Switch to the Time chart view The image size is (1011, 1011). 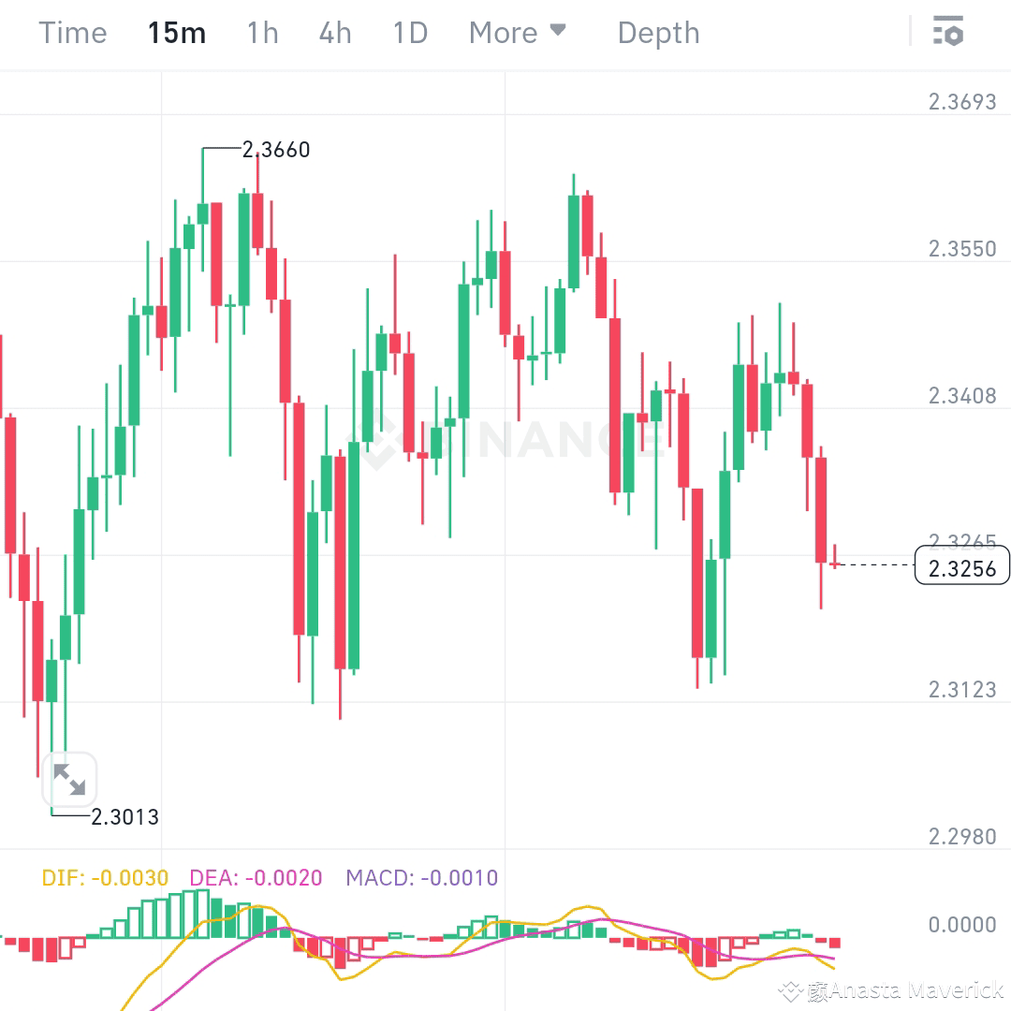pos(72,32)
